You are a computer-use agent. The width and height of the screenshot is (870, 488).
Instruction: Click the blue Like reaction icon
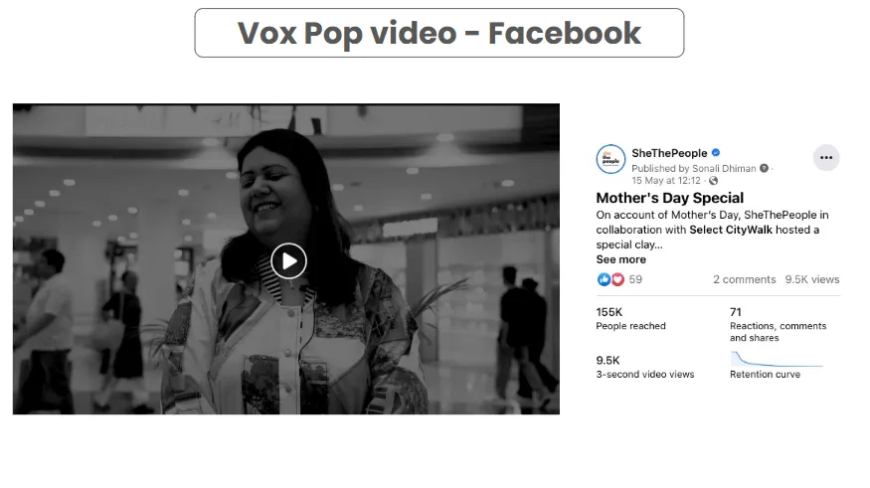604,279
